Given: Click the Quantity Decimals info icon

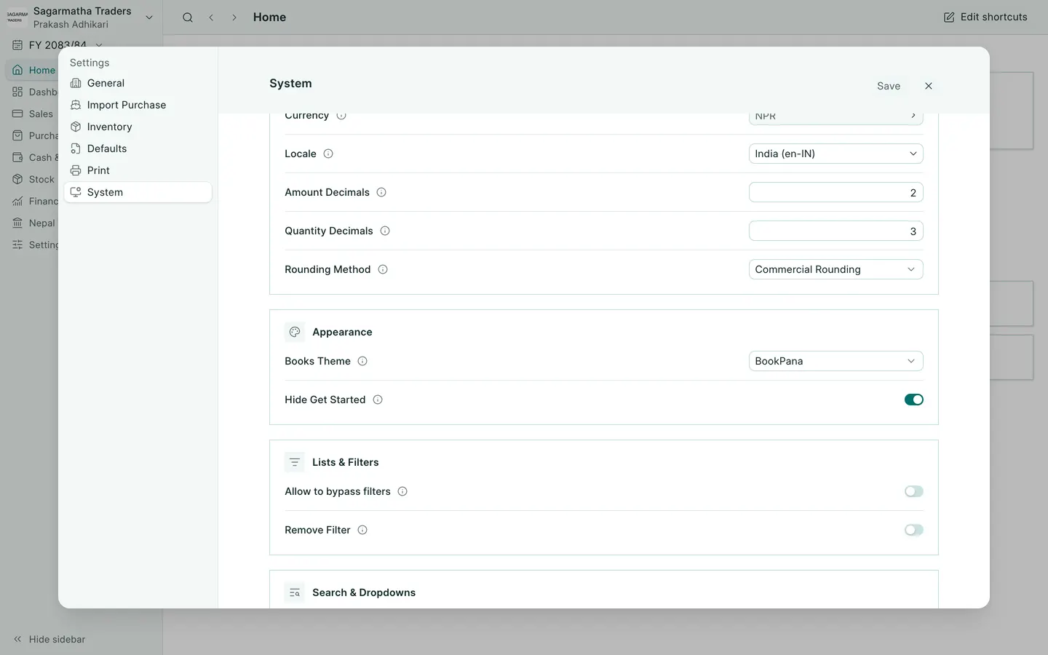Looking at the screenshot, I should (385, 231).
